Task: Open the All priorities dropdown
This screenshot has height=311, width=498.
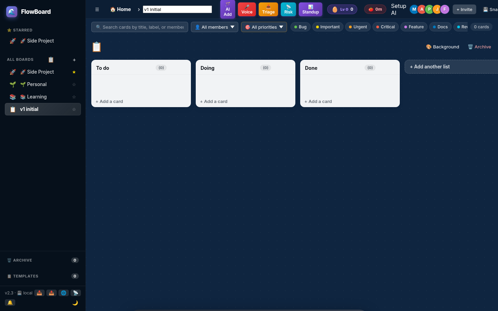Action: pos(264,27)
